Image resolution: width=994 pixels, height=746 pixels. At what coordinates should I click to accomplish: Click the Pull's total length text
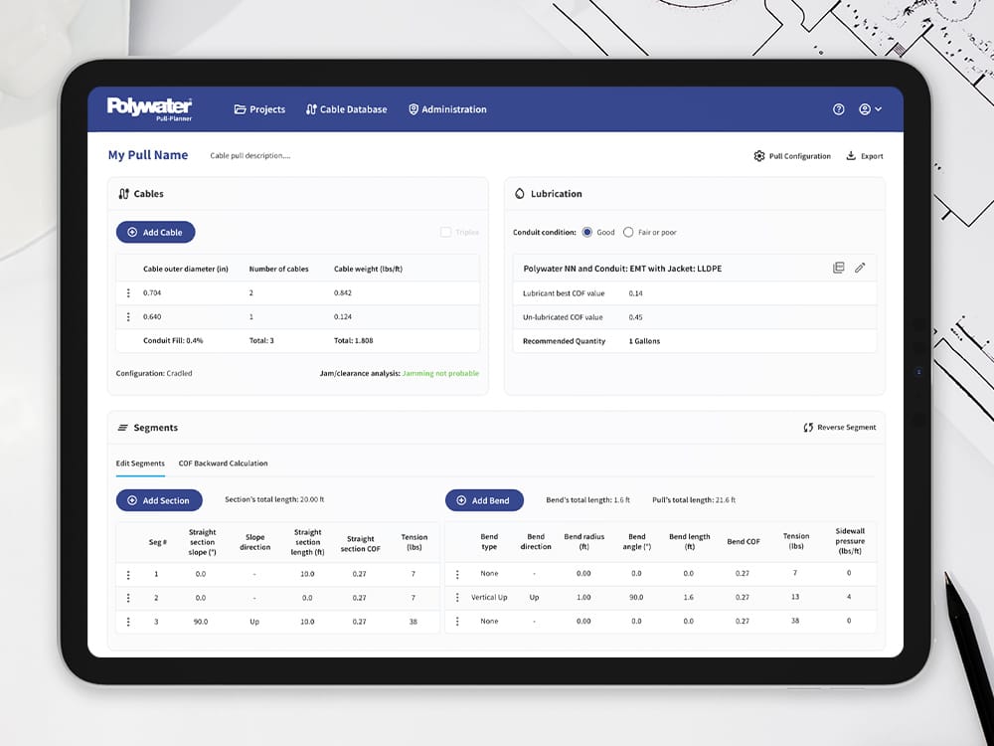click(694, 500)
